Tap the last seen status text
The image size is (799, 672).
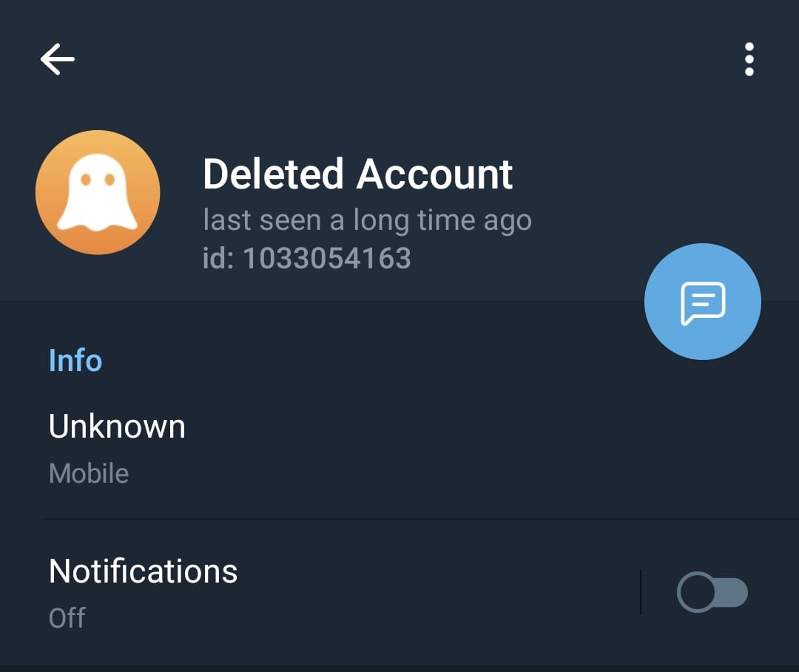(x=367, y=220)
